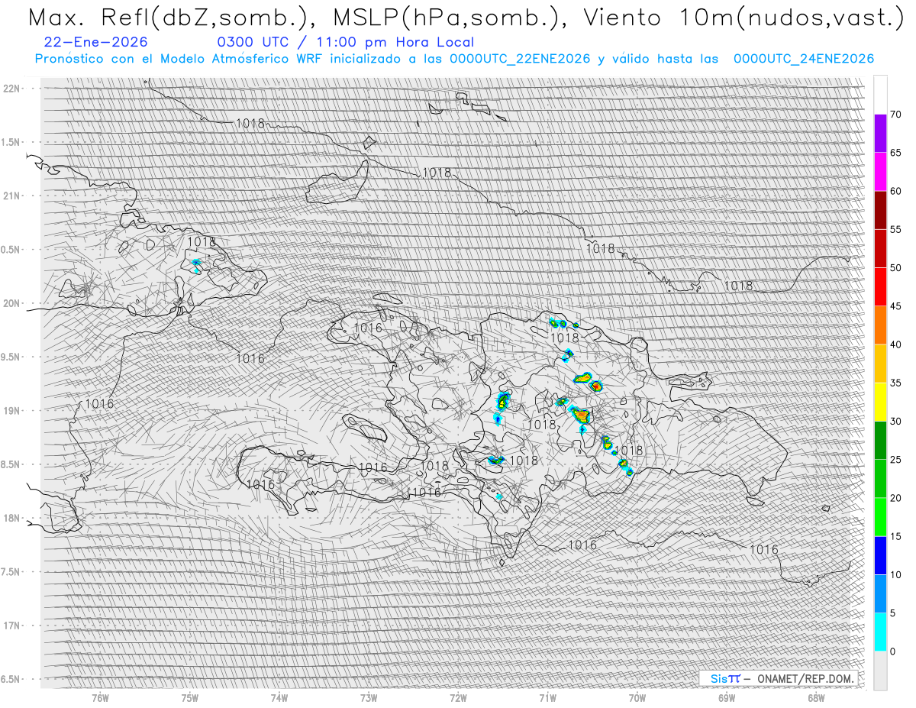This screenshot has width=916, height=708.
Task: Click the color bar tick label '35'
Action: (x=895, y=383)
